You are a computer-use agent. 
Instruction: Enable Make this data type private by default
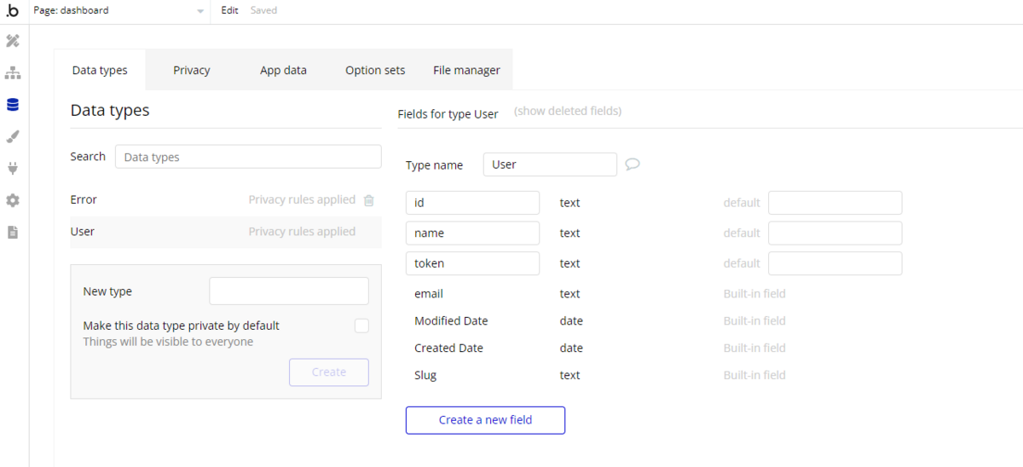coord(361,326)
